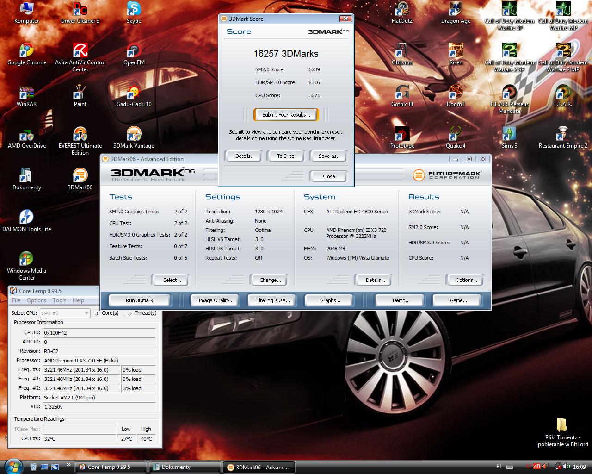Click the PL language indicator
The image size is (592, 474).
(x=499, y=467)
